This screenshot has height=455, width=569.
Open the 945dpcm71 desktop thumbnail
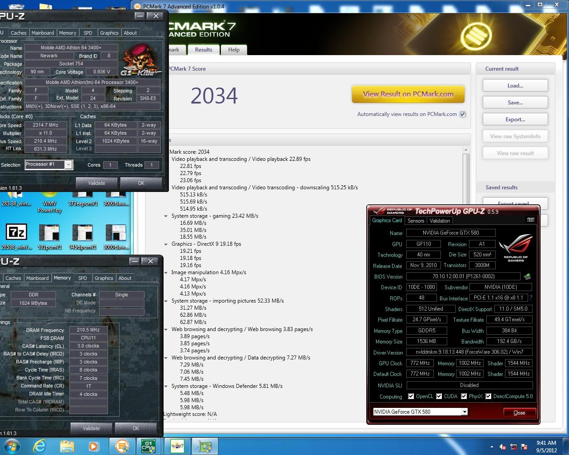coord(83,237)
